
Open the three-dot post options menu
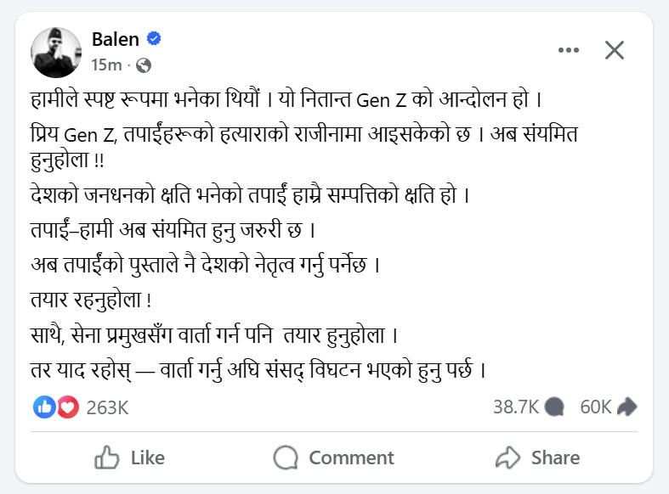pos(568,51)
